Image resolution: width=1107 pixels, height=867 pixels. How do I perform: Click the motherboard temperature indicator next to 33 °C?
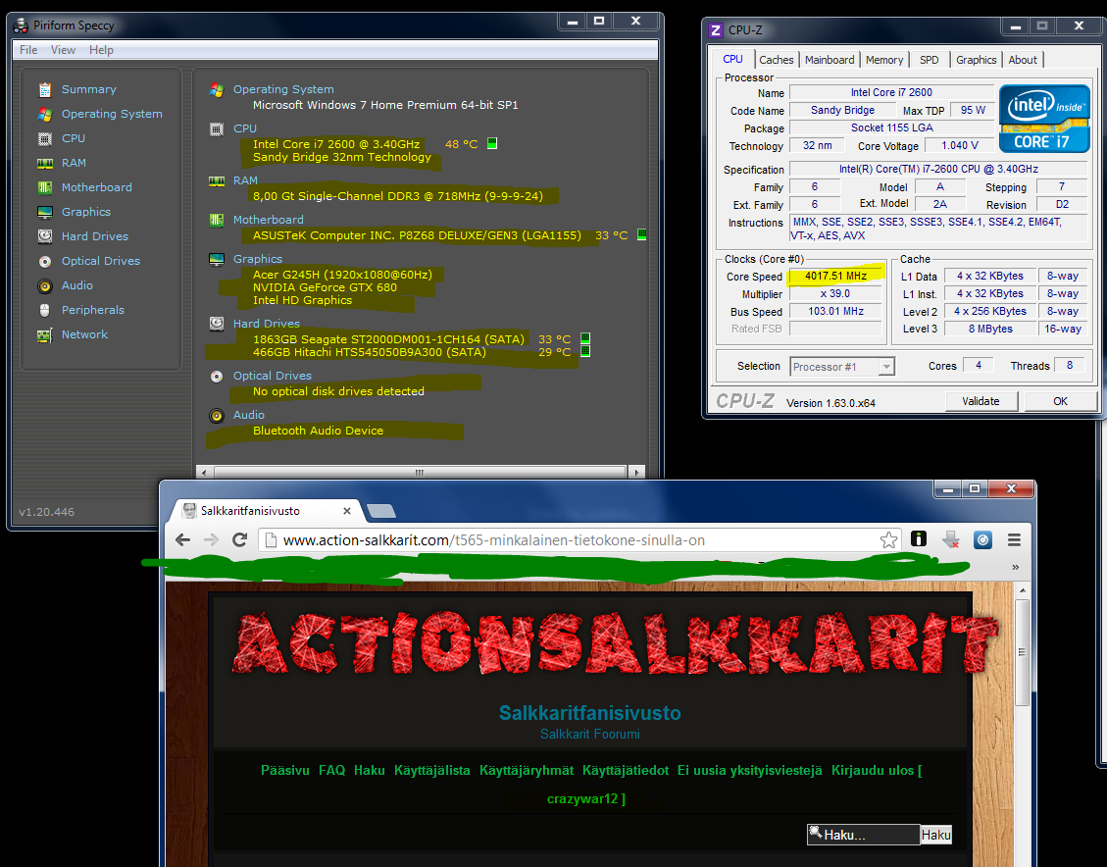point(642,234)
